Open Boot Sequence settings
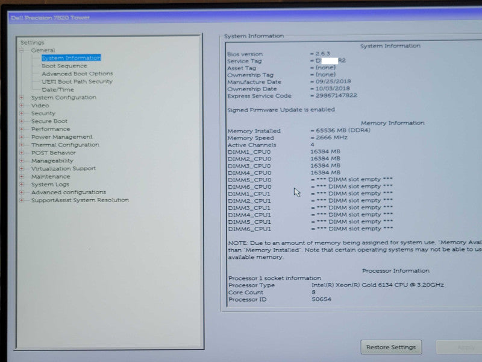 pos(64,66)
